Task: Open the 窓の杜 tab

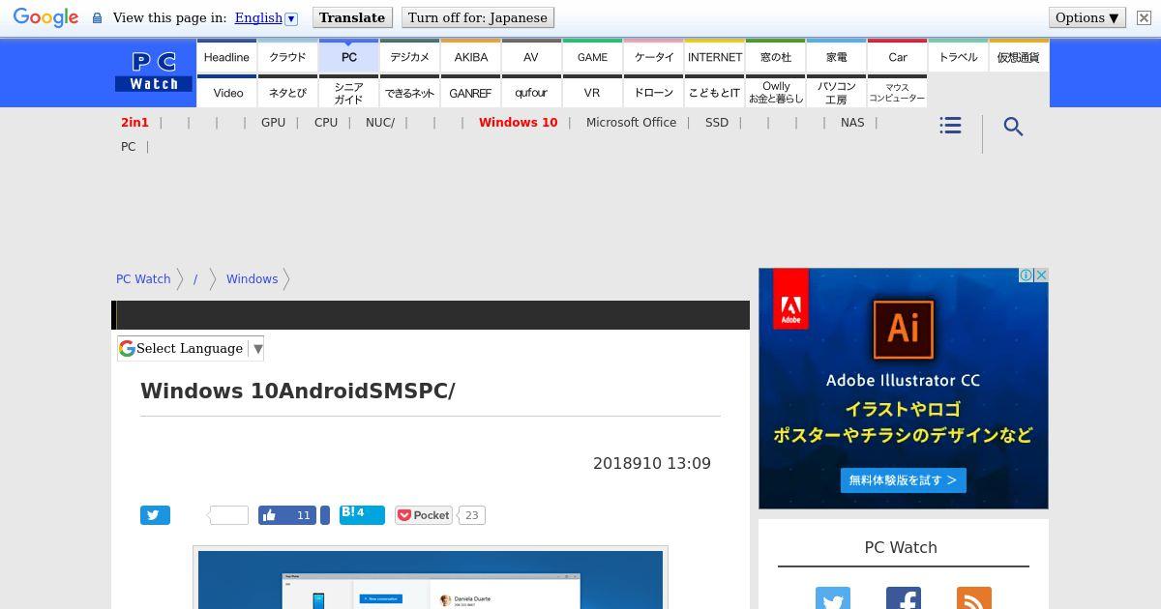Action: coord(776,57)
